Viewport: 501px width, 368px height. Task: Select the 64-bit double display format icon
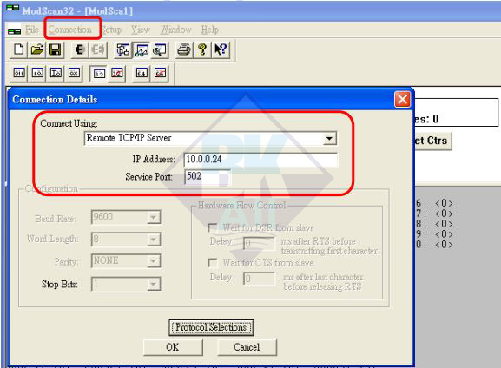[x=142, y=73]
